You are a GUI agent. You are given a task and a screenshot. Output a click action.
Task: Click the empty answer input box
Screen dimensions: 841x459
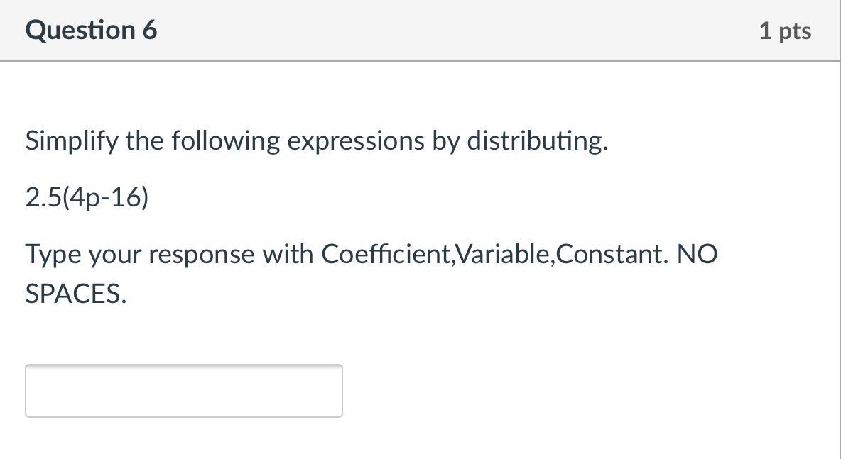coord(183,390)
